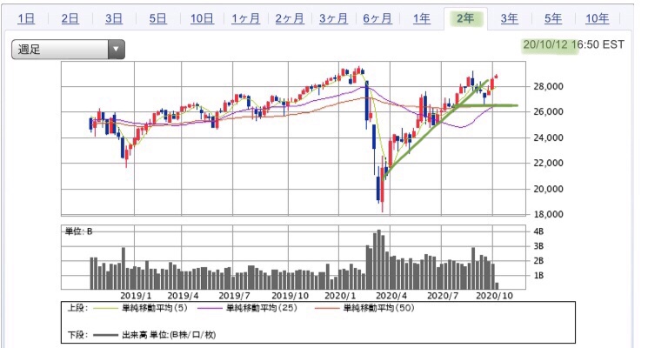Open the 週足 candle interval dropdown

(x=68, y=50)
